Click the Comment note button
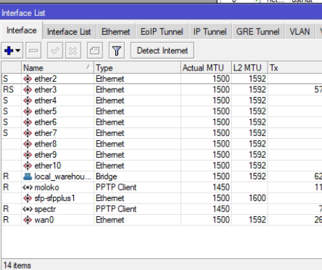 click(x=95, y=50)
